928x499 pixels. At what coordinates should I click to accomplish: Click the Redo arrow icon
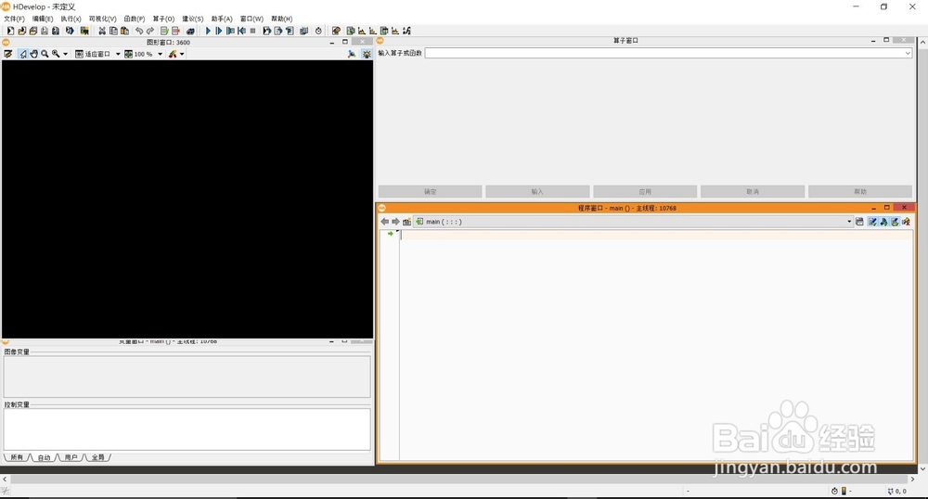coord(150,31)
